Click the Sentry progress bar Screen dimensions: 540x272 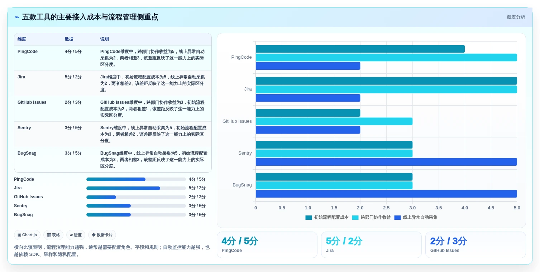[136, 206]
